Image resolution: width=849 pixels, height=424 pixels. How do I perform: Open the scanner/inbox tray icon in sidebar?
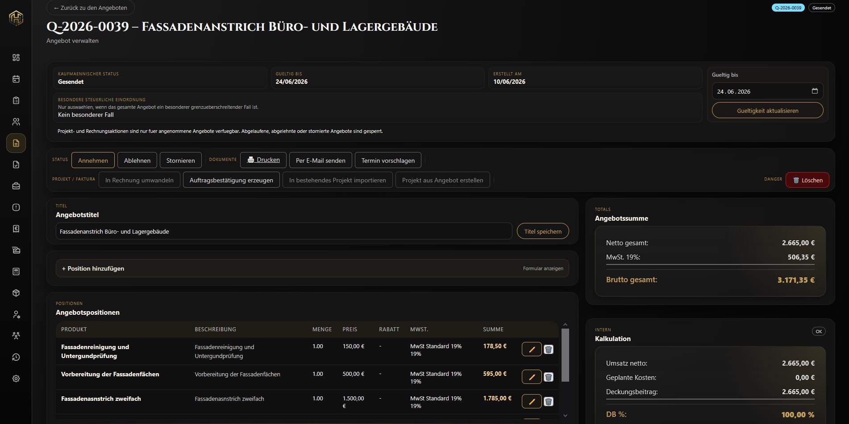tap(16, 250)
